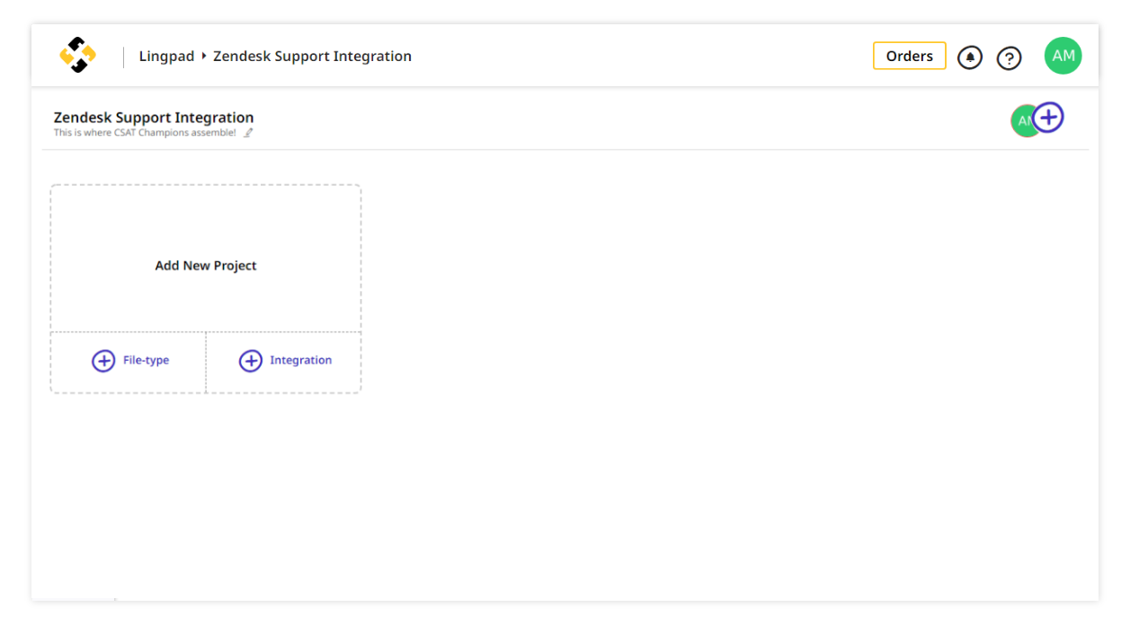This screenshot has width=1130, height=625.
Task: Click 'This is where CSAT Champions assemble!' text
Action: tap(145, 133)
